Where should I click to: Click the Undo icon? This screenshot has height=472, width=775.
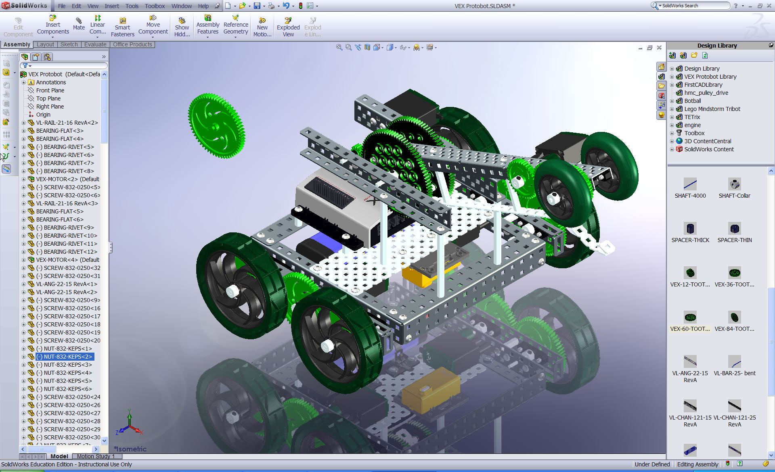point(286,6)
